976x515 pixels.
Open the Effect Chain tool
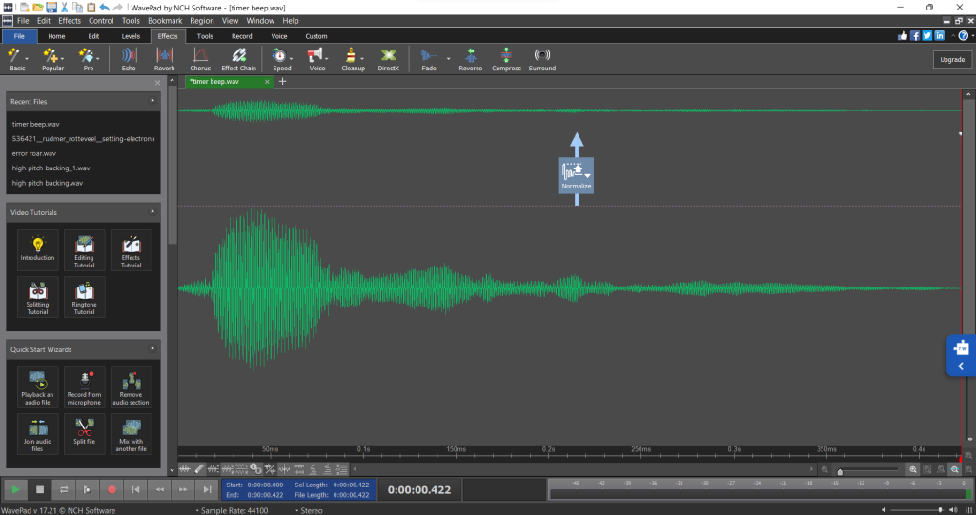pos(238,60)
